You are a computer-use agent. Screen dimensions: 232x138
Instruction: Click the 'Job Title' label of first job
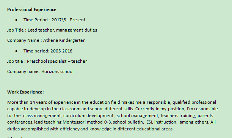[16, 30]
